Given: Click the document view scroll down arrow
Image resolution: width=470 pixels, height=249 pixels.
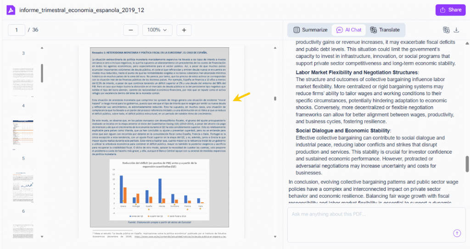Looking at the screenshot, I should click(x=275, y=237).
